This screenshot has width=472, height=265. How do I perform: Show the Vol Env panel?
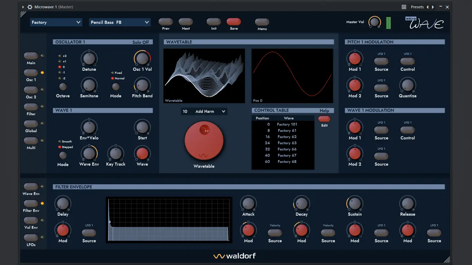click(31, 220)
